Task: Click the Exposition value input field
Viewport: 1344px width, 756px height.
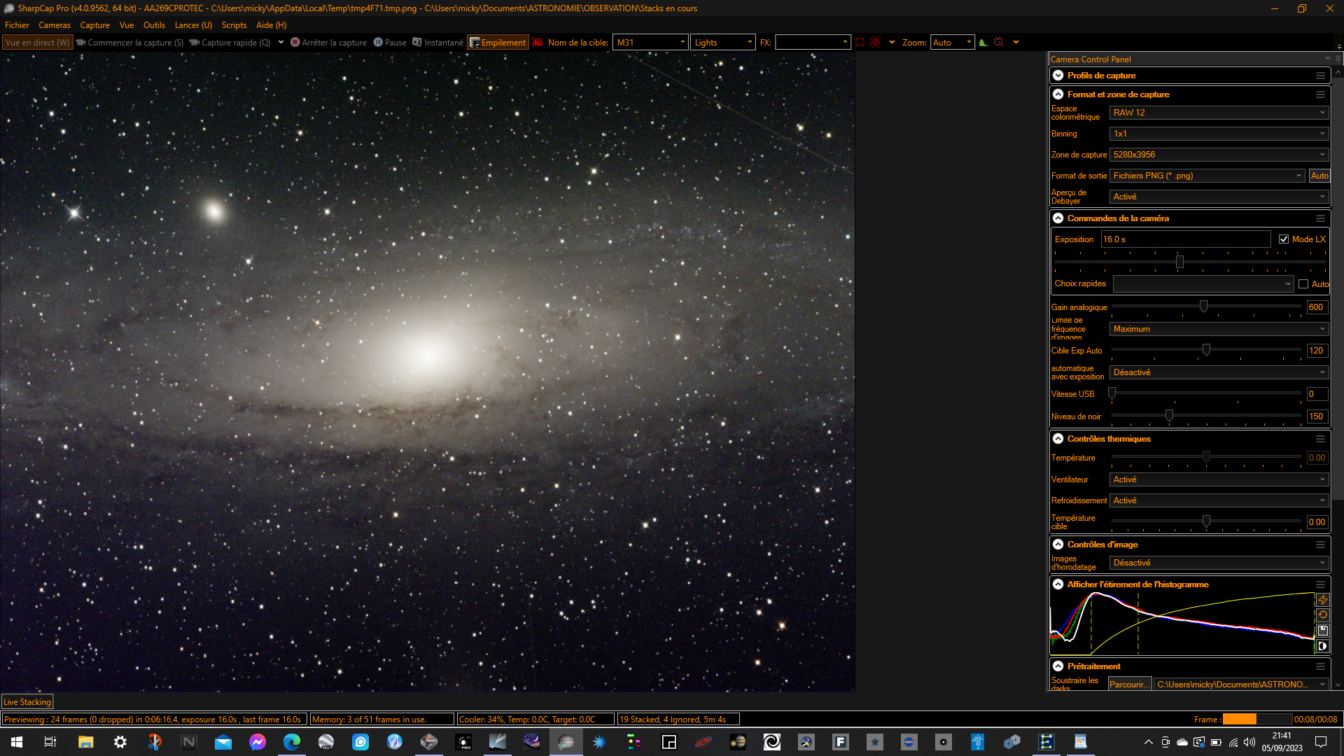Action: click(x=1184, y=239)
